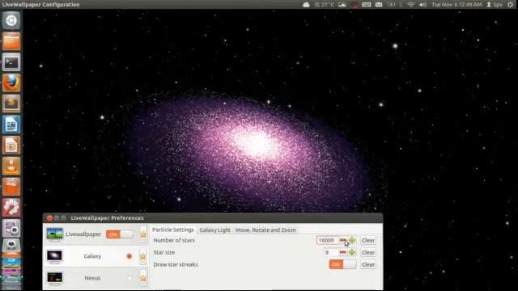The height and width of the screenshot is (291, 518).
Task: Open the mail envelope indicator
Action: click(379, 5)
